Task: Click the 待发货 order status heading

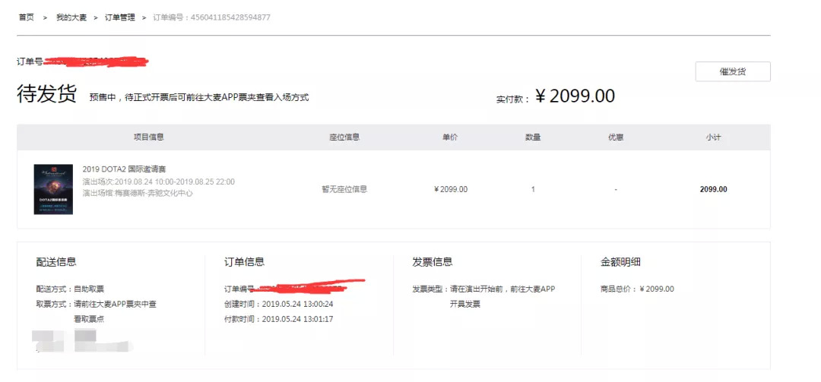Action: [x=46, y=94]
